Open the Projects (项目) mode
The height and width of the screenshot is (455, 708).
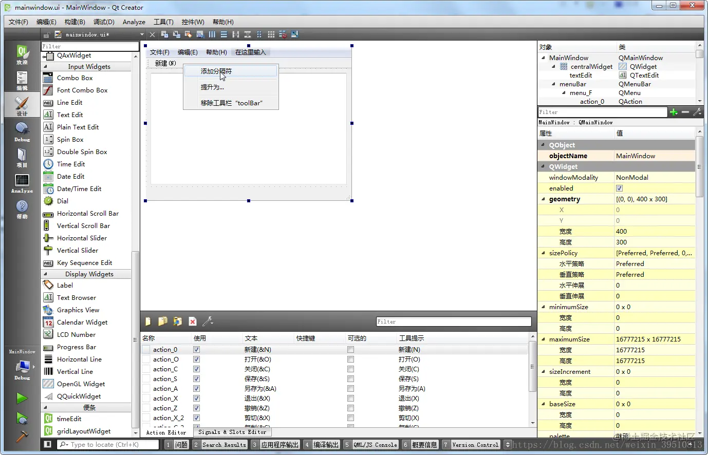[22, 157]
